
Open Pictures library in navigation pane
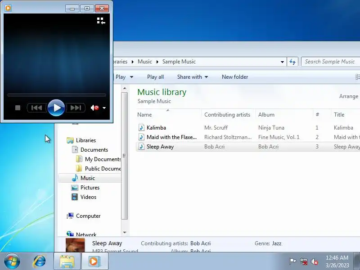tap(90, 188)
